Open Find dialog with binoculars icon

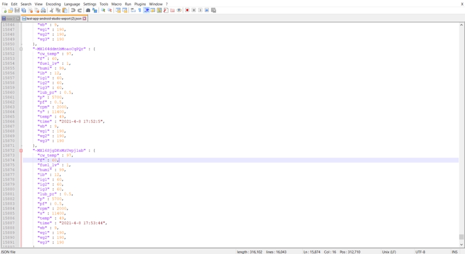tap(88, 10)
